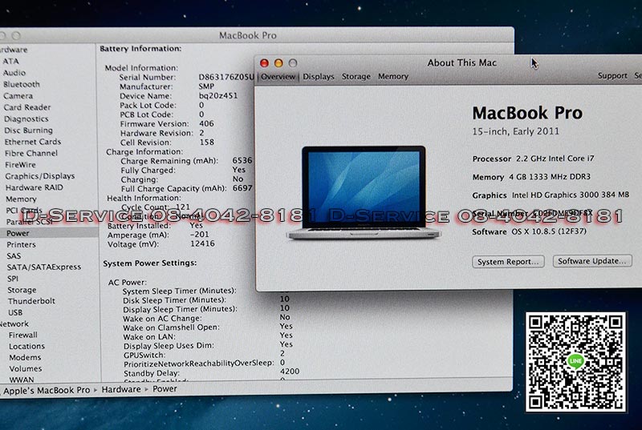This screenshot has width=642, height=430.
Task: Select Card Reader in the sidebar
Action: coord(27,107)
